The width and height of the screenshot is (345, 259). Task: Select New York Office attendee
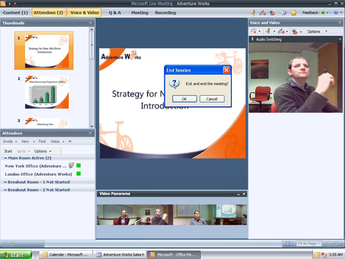35,166
